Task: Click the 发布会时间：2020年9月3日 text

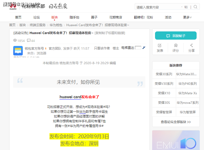Action: point(79,136)
